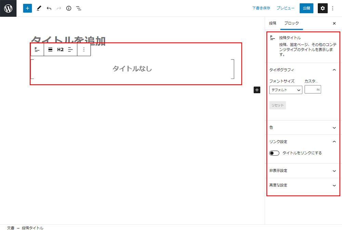Expand the 高度な設定 section
Image resolution: width=342 pixels, height=240 pixels.
tap(303, 185)
